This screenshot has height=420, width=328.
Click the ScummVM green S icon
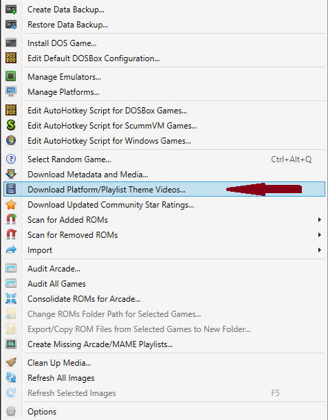(x=11, y=125)
